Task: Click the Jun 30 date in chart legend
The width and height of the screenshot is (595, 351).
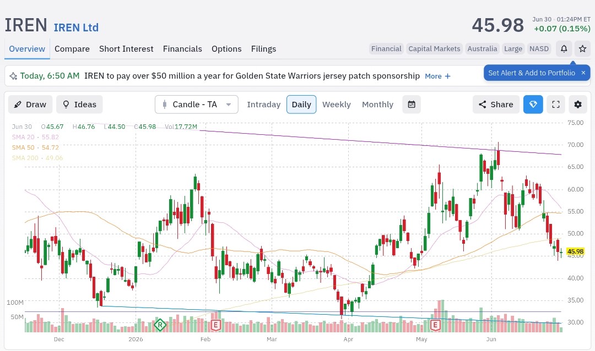Action: pos(22,127)
